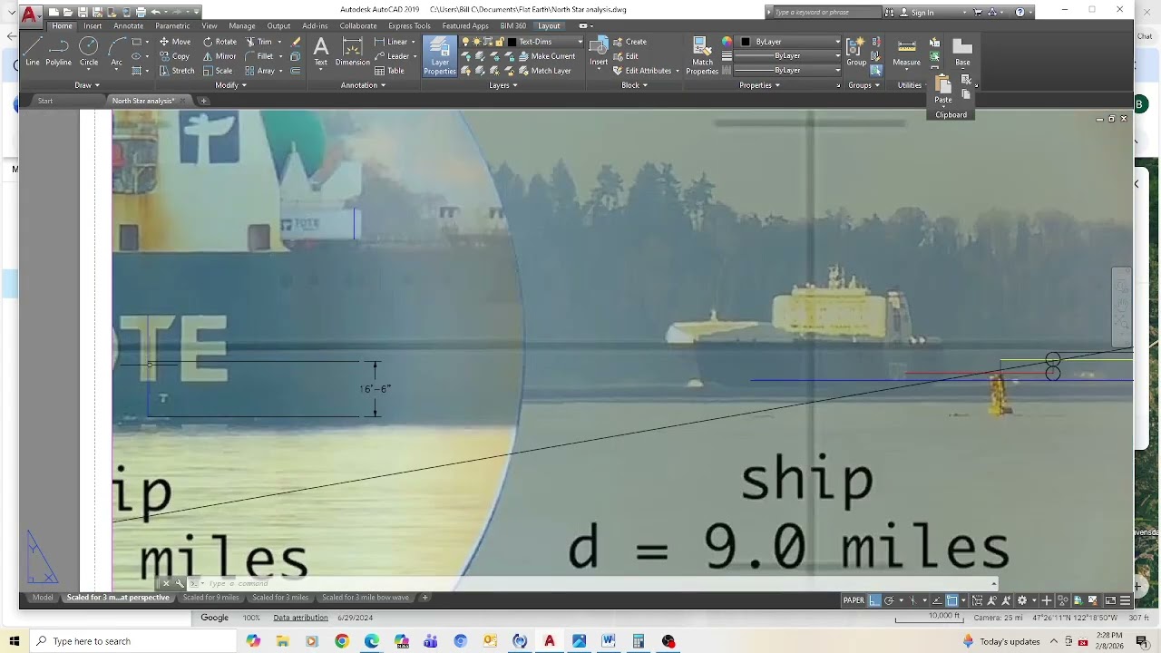Click the Copy command in Modify panel
The width and height of the screenshot is (1161, 653).
point(174,56)
